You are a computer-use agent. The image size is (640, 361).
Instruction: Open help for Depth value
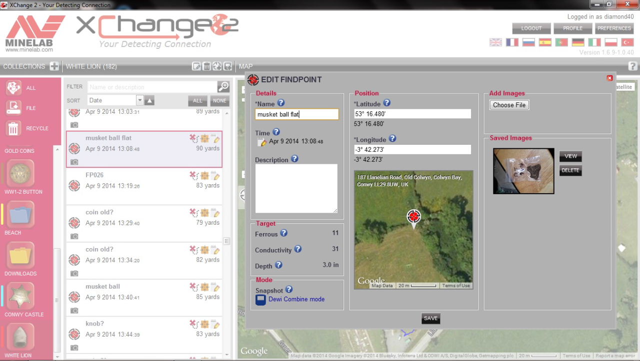[x=278, y=265]
